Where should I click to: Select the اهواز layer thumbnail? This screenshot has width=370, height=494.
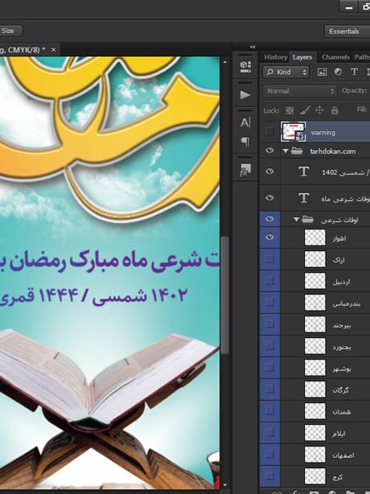pos(314,237)
